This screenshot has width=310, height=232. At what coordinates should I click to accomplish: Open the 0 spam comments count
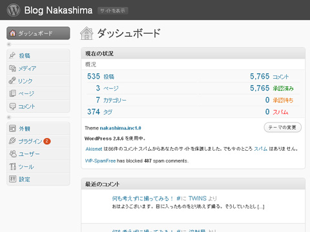coord(267,111)
